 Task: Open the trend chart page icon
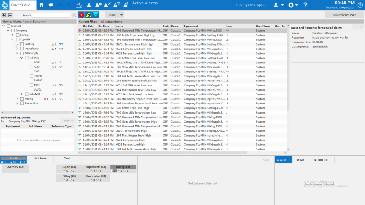coord(79,5)
